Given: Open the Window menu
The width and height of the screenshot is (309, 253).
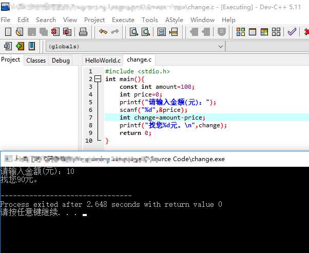Looking at the screenshot, I should pos(202,20).
